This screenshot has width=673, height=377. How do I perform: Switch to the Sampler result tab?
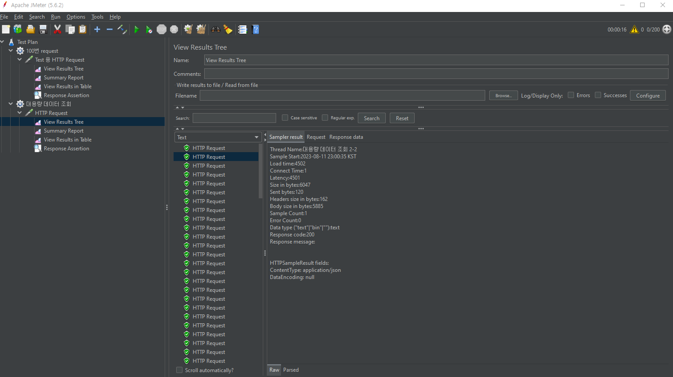[x=286, y=137]
